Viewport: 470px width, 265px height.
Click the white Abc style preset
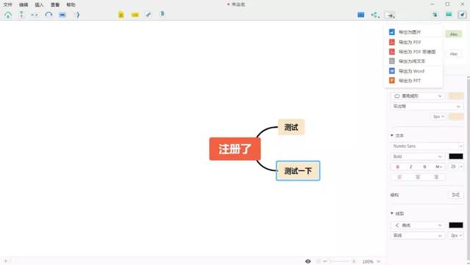click(x=454, y=54)
